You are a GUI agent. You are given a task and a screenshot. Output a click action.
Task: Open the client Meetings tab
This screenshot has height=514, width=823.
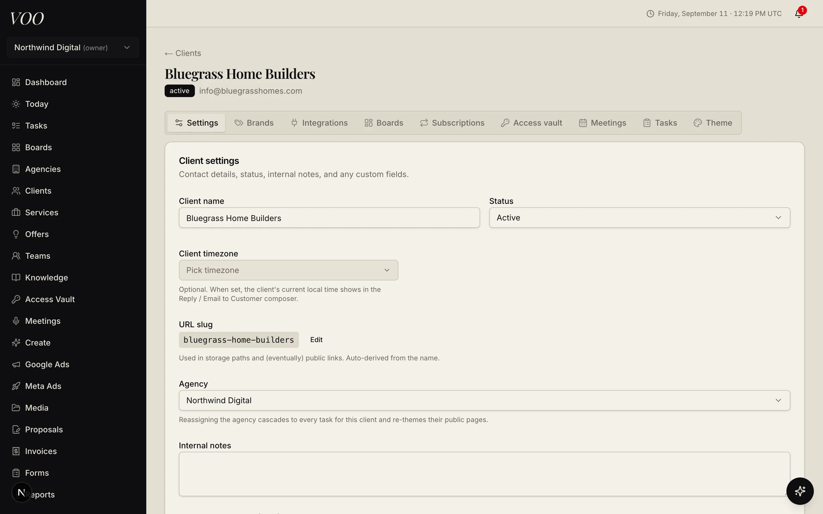[603, 123]
